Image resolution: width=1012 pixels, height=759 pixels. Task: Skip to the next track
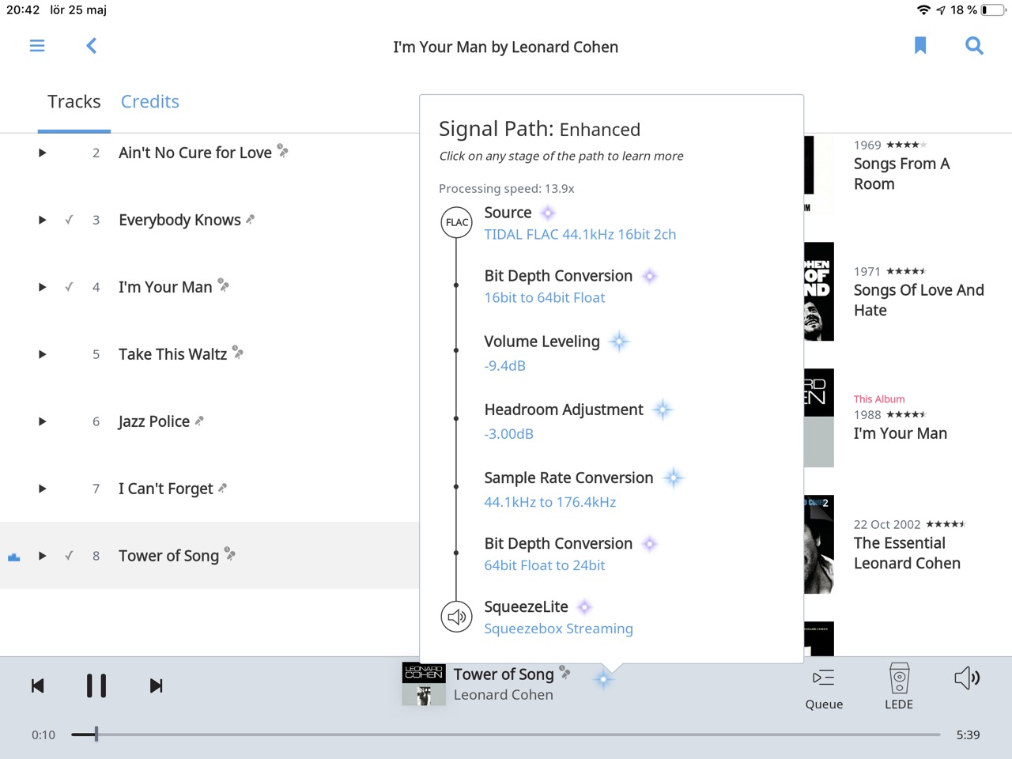(x=156, y=685)
